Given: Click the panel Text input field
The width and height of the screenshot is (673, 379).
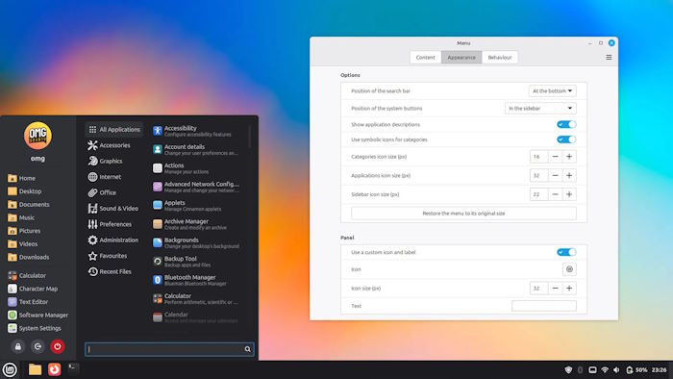Looking at the screenshot, I should [544, 306].
